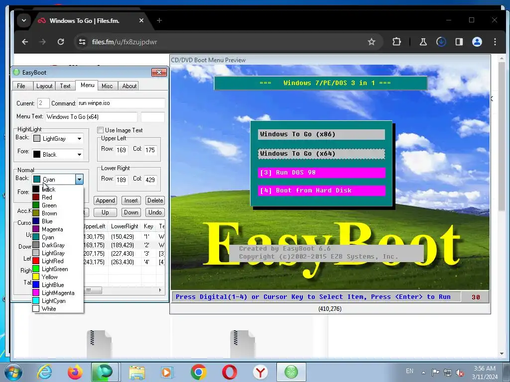This screenshot has height=382, width=510.
Task: Edit Lower Right Col value 429
Action: 150,180
